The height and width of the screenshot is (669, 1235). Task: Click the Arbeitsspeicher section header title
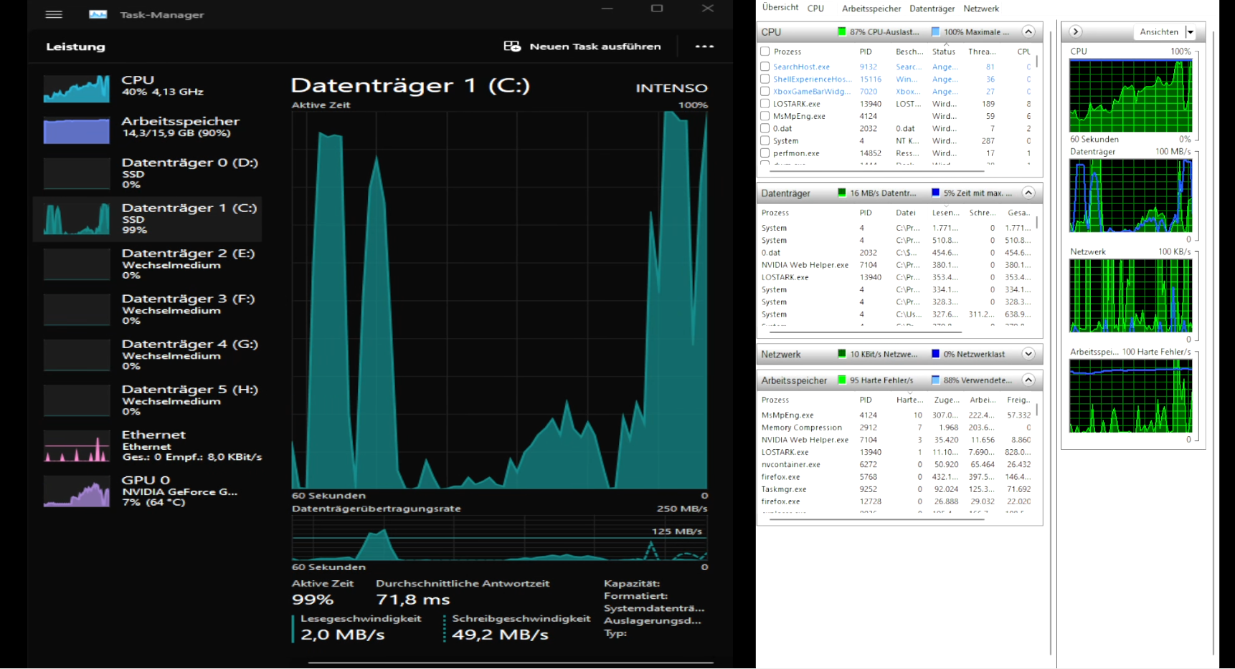click(794, 380)
